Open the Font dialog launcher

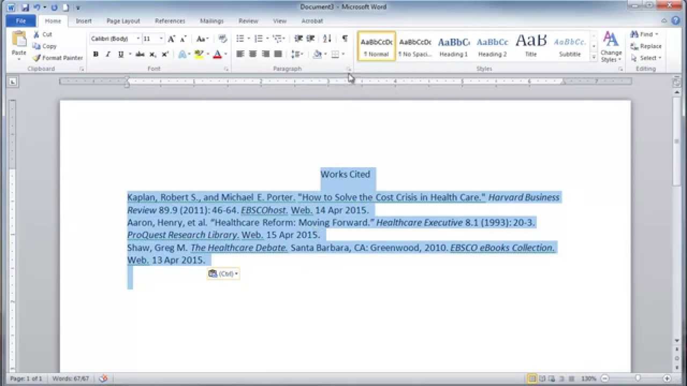[x=226, y=69]
